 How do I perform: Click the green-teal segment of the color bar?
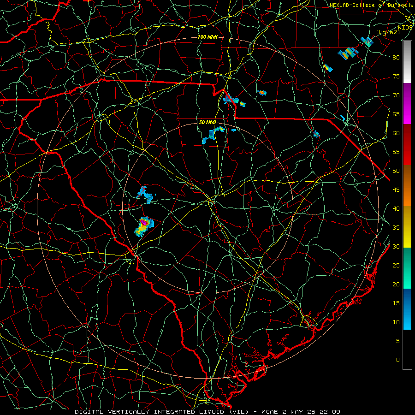point(407,268)
